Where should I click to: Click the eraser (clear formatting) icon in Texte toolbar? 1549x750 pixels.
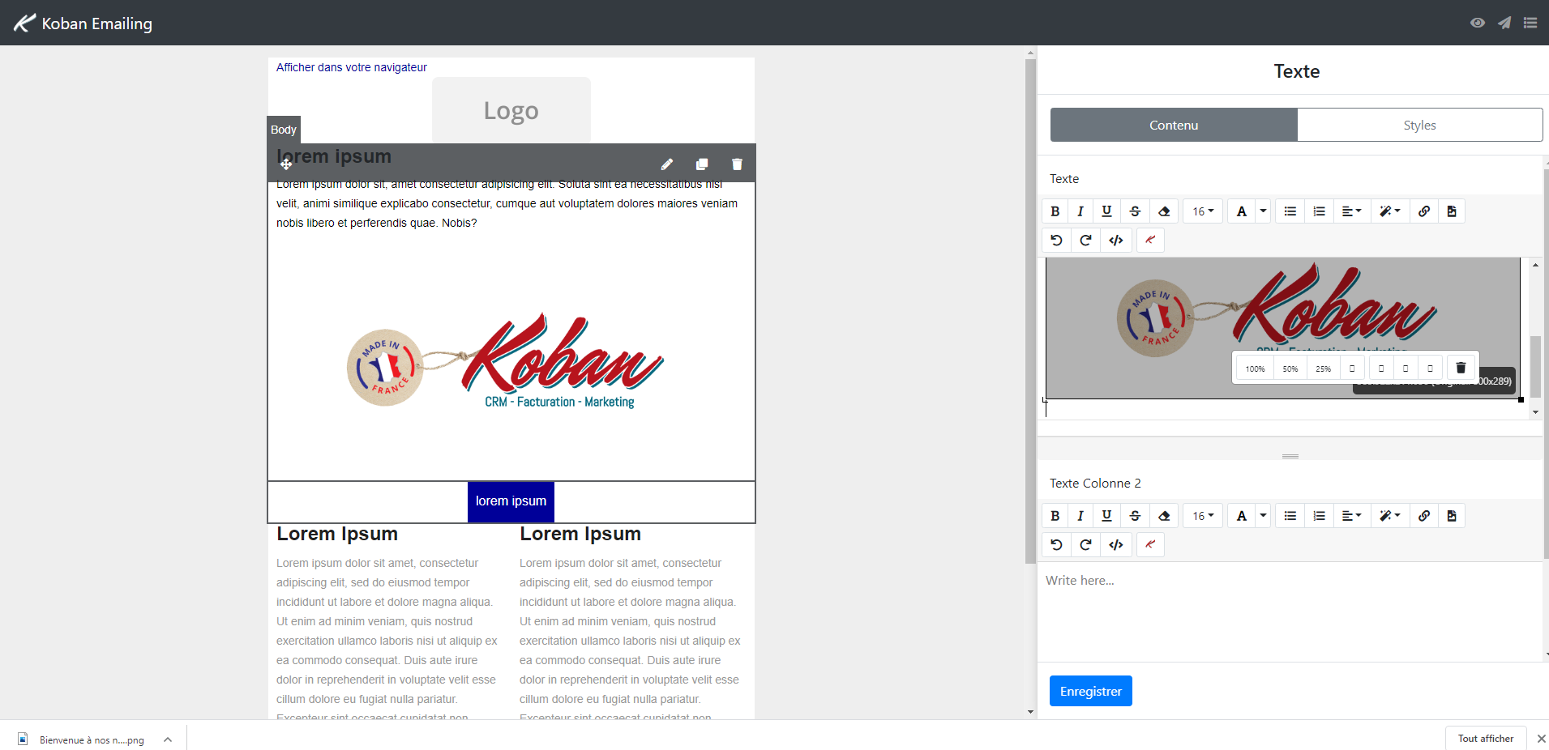pos(1164,211)
